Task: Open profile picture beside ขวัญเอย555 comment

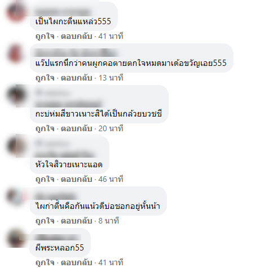Action: pos(16,54)
